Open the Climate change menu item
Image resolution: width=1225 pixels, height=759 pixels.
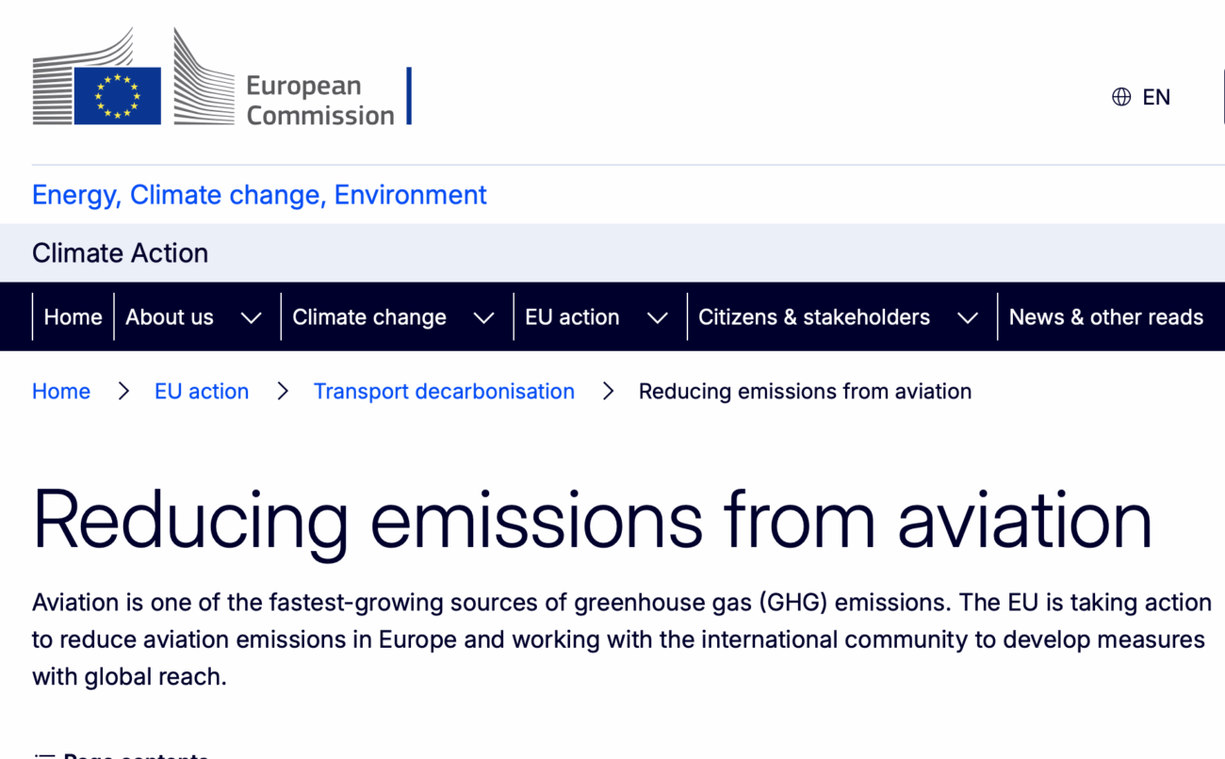369,317
